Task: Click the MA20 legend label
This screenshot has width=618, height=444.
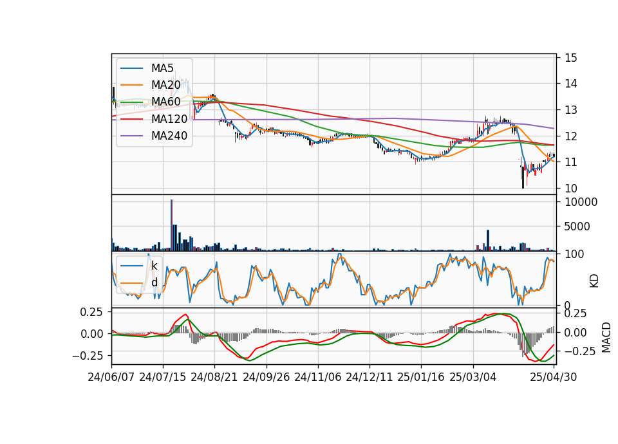Action: (165, 85)
